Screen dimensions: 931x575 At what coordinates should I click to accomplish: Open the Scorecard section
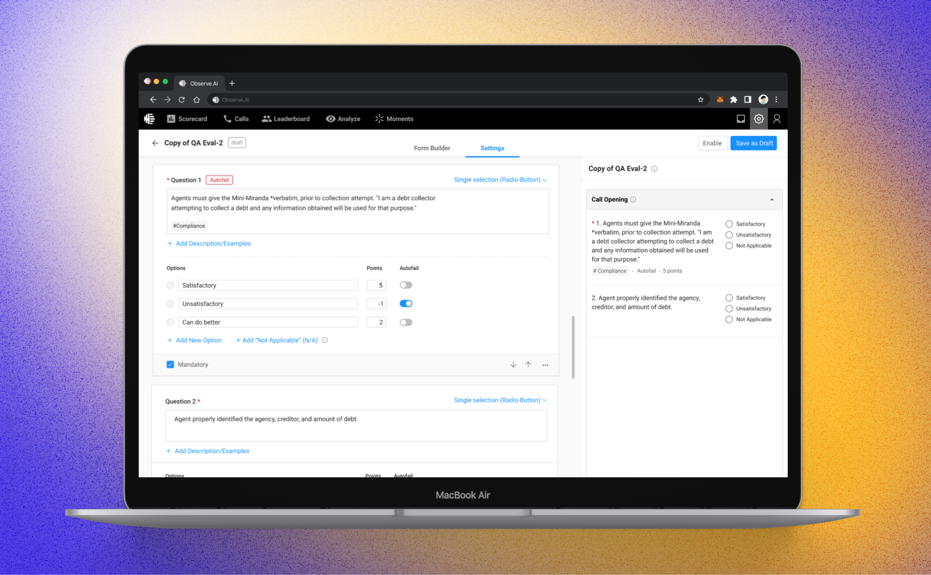click(x=187, y=119)
